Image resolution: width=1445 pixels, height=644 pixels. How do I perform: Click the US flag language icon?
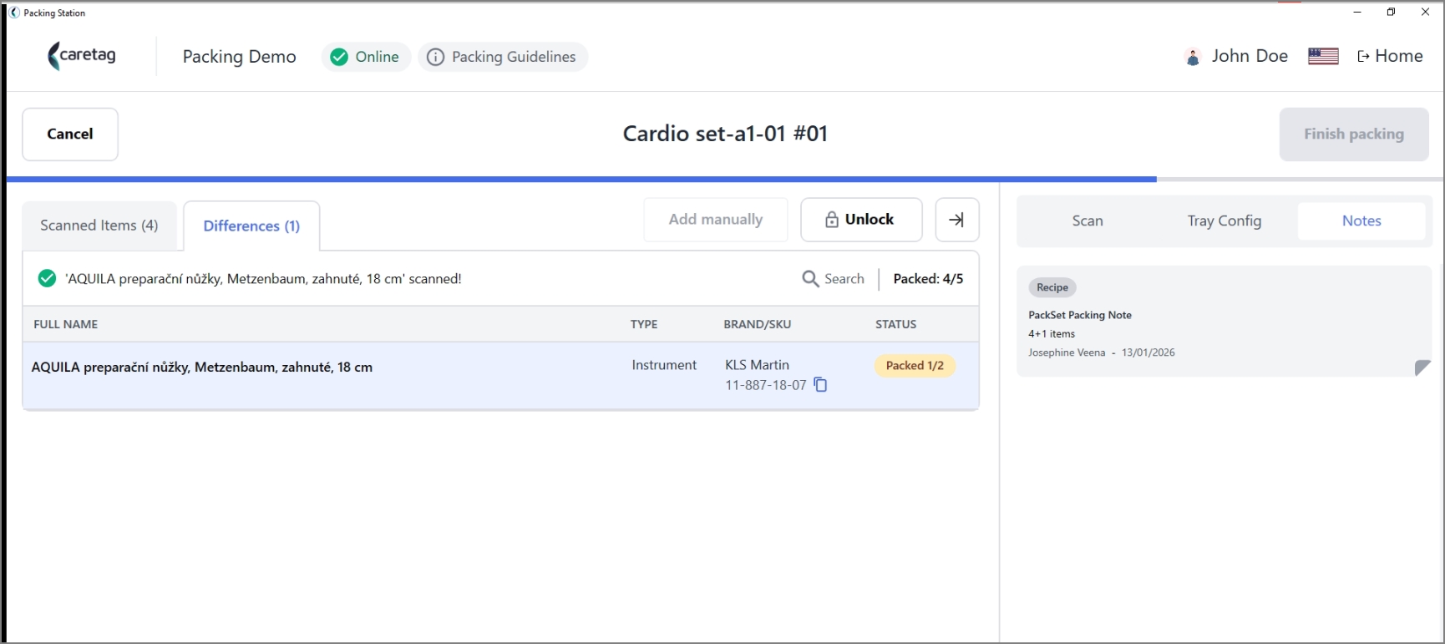click(1323, 57)
